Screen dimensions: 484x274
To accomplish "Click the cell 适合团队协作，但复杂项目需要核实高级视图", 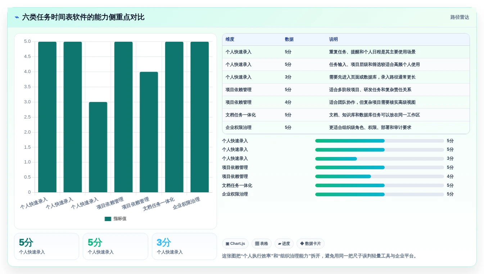I will pyautogui.click(x=372, y=102).
